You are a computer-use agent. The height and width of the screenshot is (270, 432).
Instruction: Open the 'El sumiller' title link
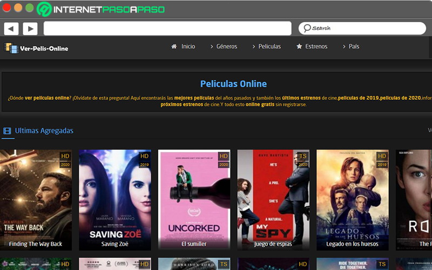tap(194, 244)
